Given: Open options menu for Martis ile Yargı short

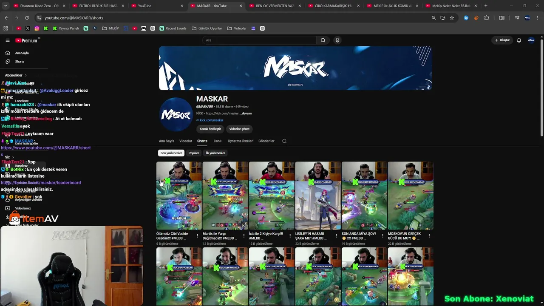Looking at the screenshot, I should 244,236.
